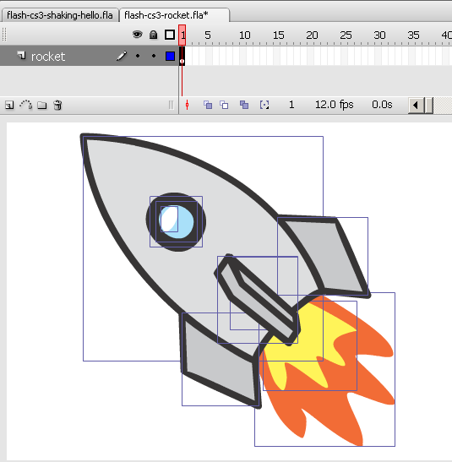Open Modify Onion Markers menu

coord(264,105)
